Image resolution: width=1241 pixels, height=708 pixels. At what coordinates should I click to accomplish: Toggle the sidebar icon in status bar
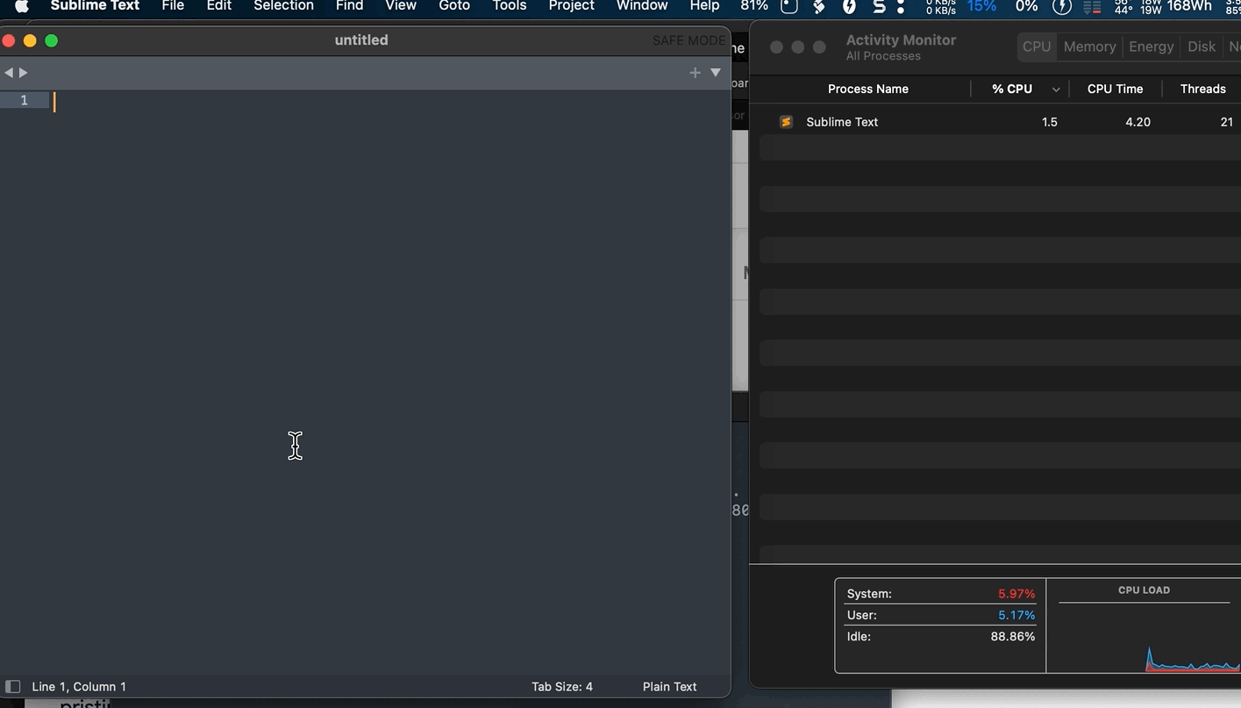(x=13, y=686)
